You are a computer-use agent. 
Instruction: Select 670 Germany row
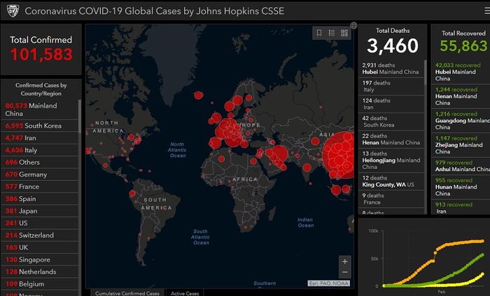39,174
